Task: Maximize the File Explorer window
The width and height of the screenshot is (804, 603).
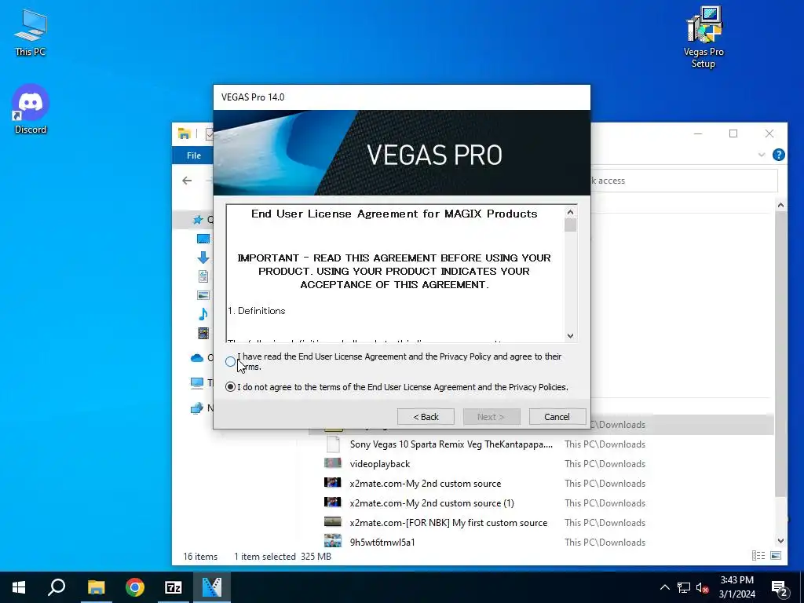Action: click(733, 133)
